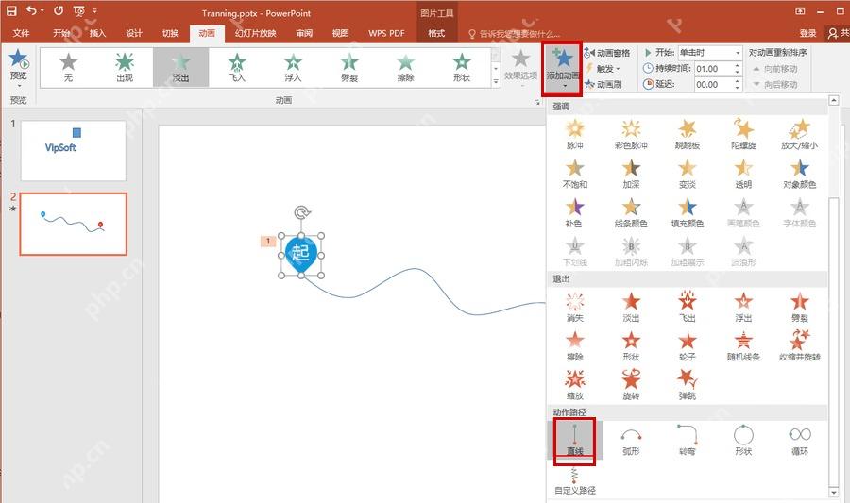This screenshot has width=850, height=503.
Task: Open the 格式 picture tools tab
Action: click(436, 33)
